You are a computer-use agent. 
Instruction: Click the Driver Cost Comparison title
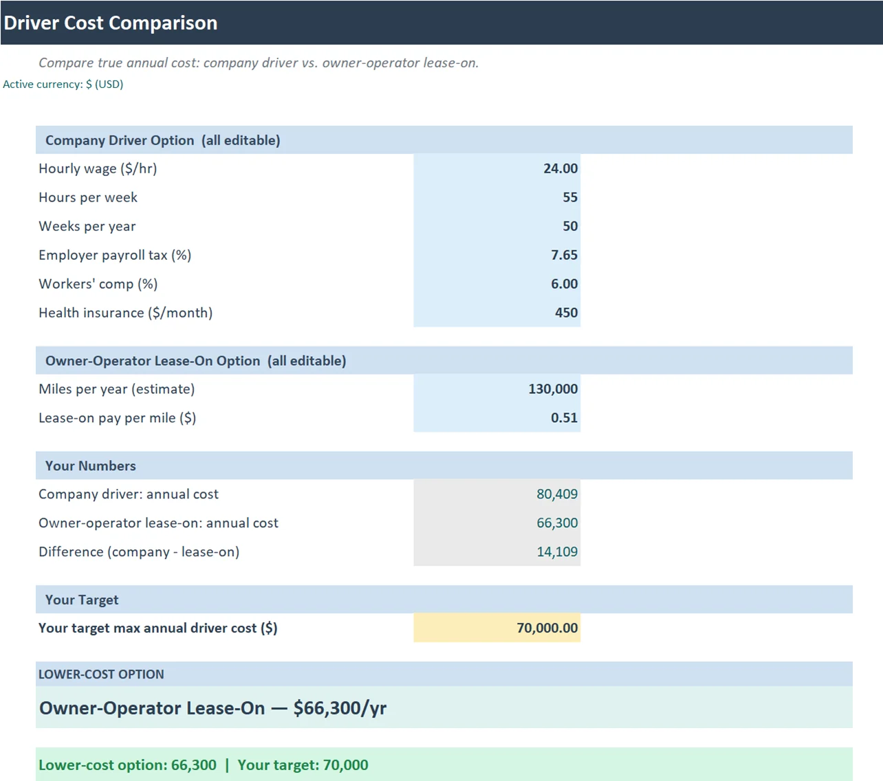coord(111,23)
